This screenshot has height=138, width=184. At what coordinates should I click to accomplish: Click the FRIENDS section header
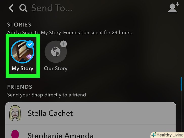pos(20,87)
